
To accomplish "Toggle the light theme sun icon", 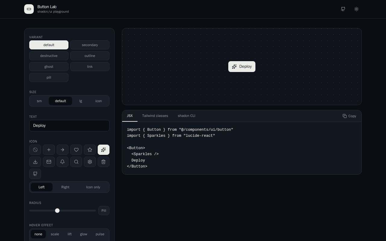I will [x=356, y=9].
